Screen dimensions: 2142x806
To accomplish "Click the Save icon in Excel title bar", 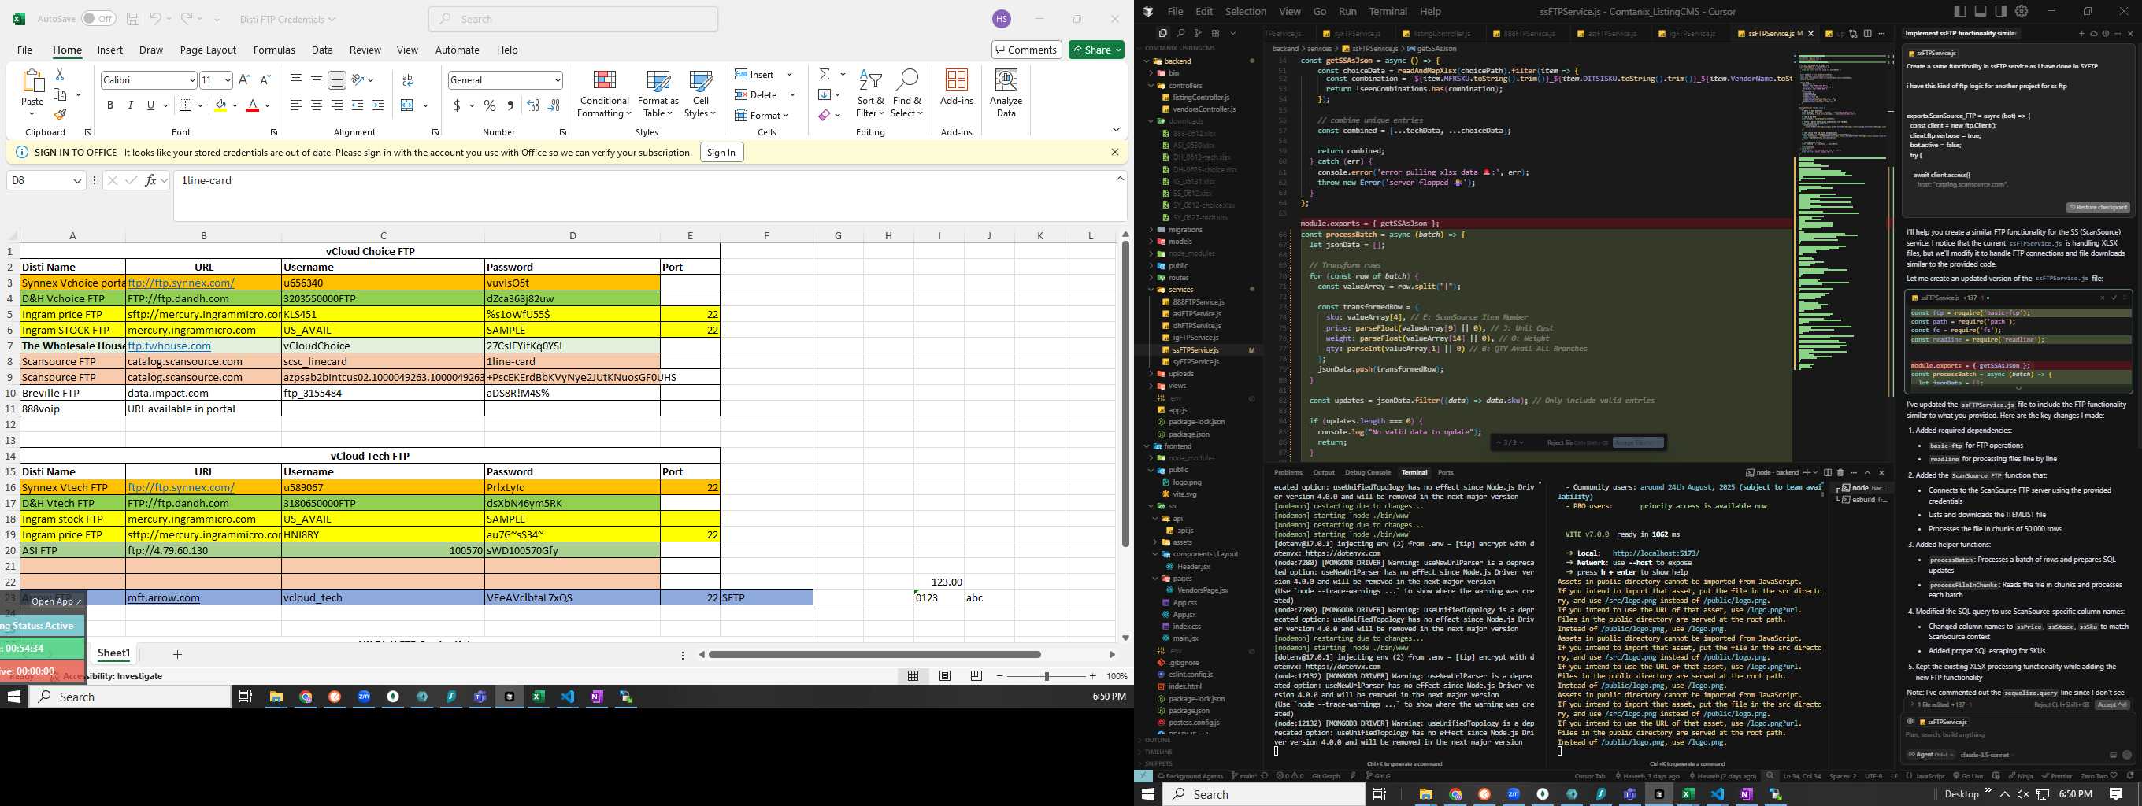I will click(133, 19).
